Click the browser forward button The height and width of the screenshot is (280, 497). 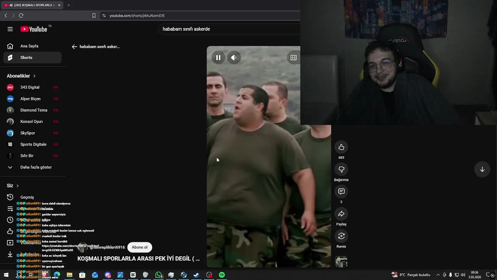point(13,16)
